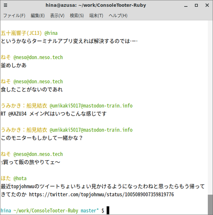213x215 pixels.
Task: Minimize the terminal window
Action: pos(186,6)
